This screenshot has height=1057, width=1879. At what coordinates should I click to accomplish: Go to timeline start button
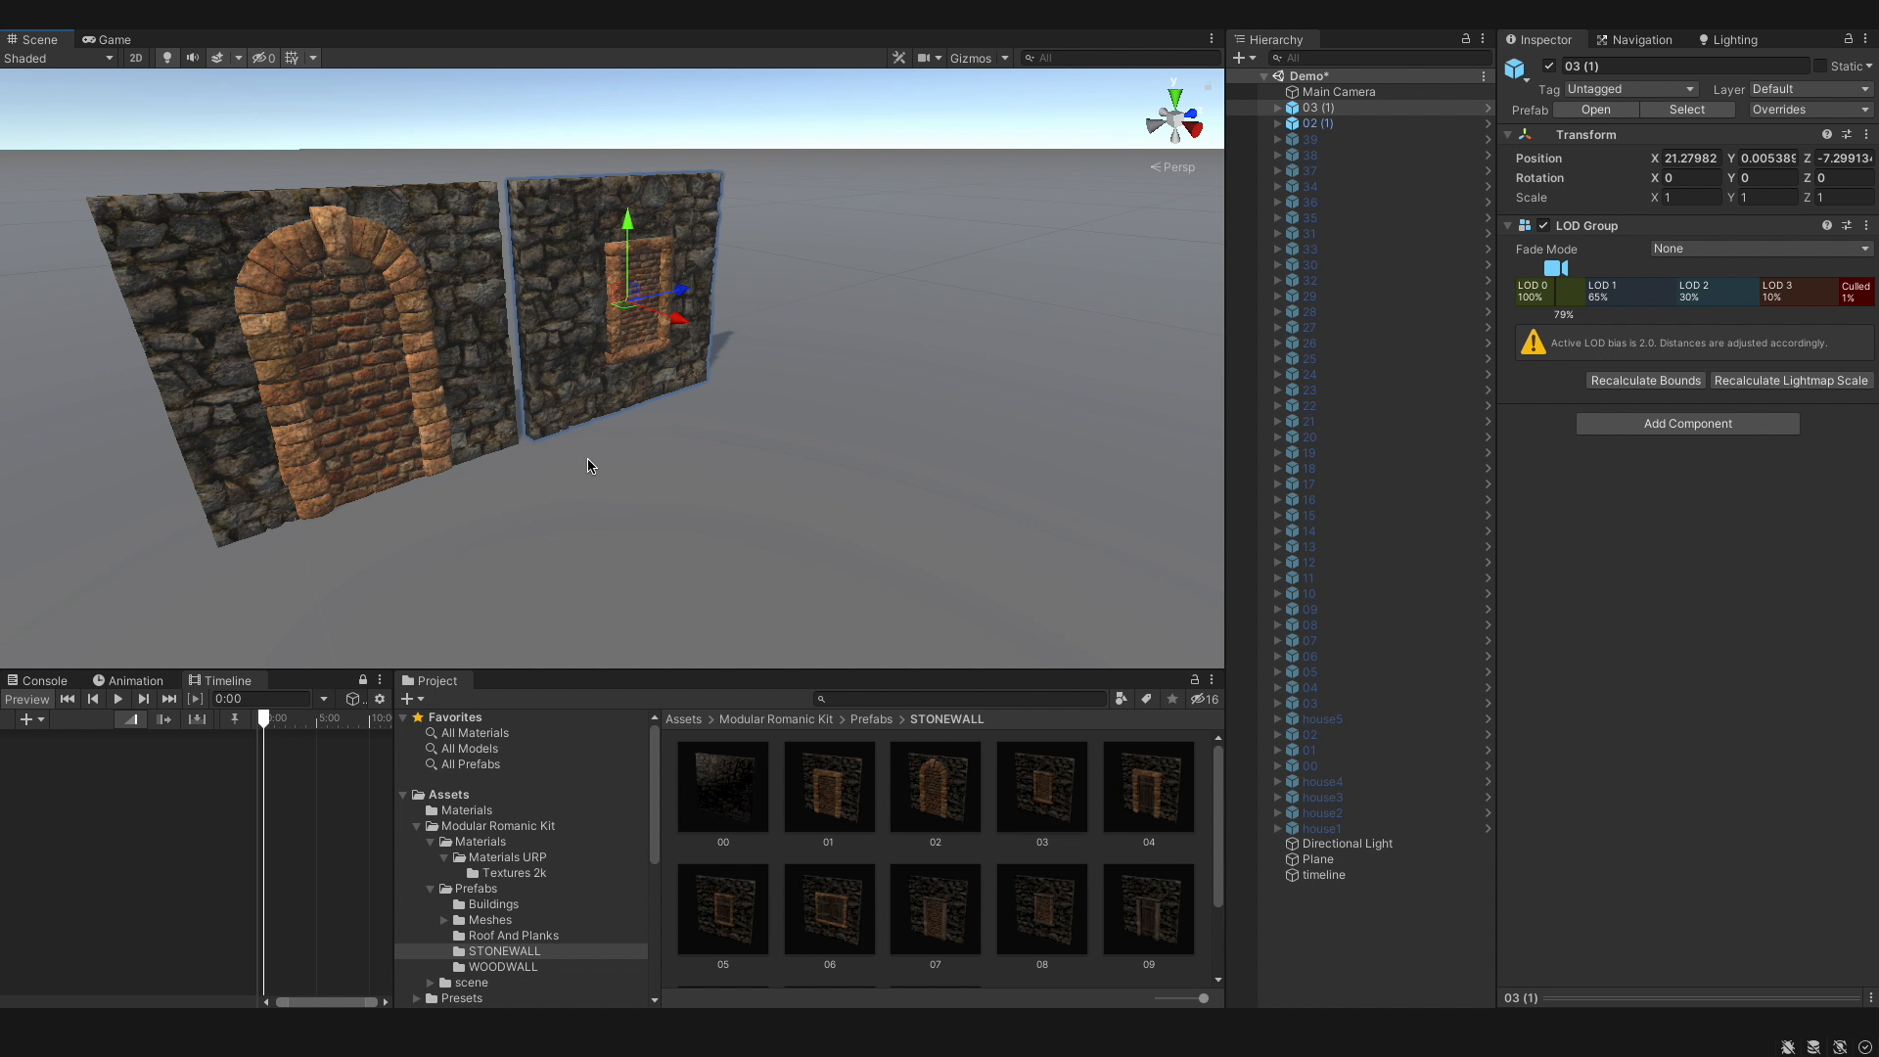(x=68, y=699)
